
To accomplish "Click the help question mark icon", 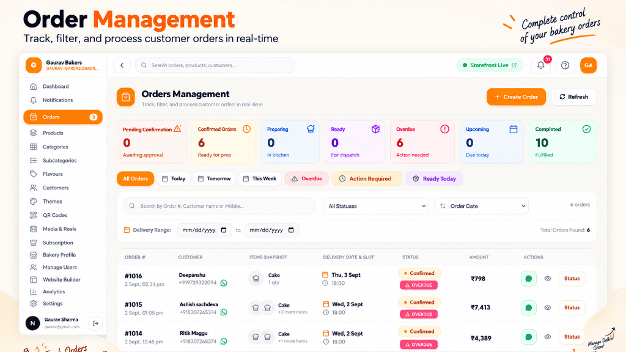I will [x=565, y=65].
